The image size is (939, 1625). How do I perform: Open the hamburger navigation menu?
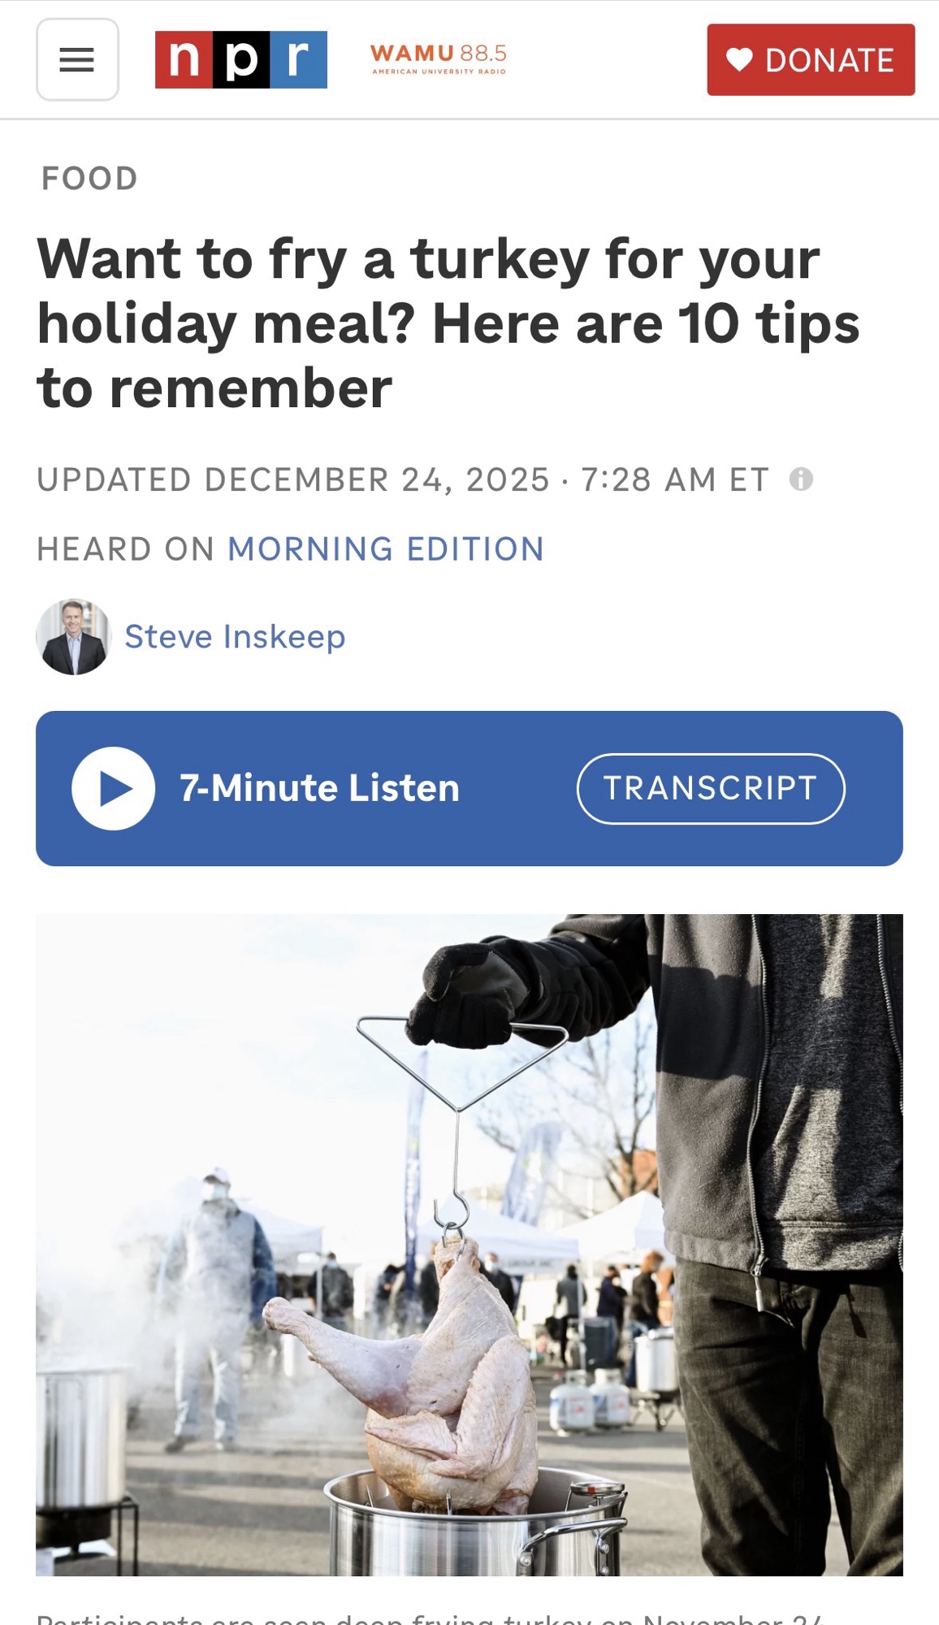pyautogui.click(x=77, y=59)
